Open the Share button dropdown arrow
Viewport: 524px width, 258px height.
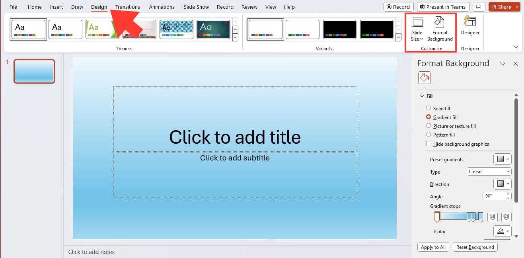point(516,7)
